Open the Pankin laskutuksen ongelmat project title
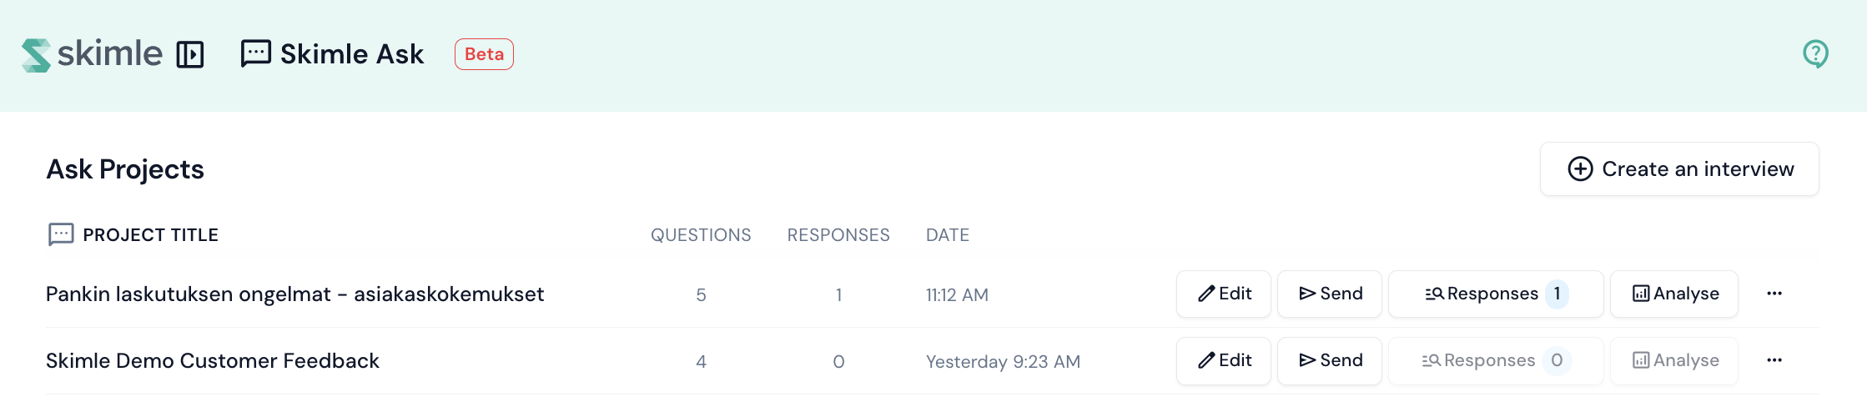 (294, 294)
